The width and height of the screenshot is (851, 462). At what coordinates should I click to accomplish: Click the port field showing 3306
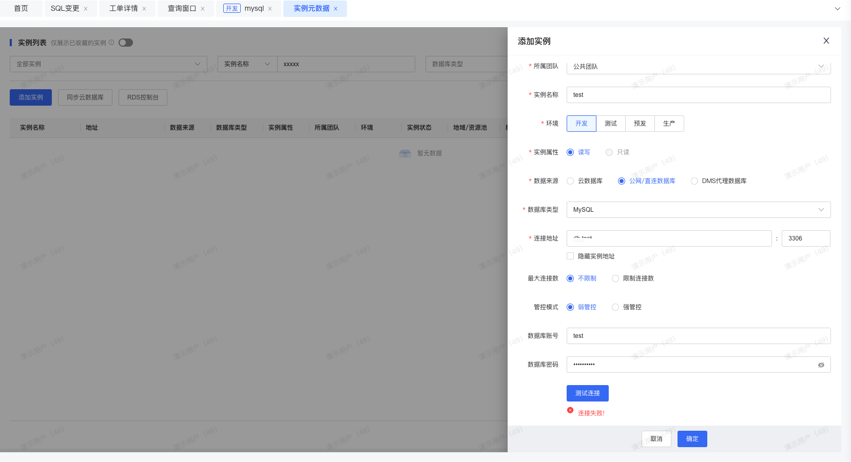pyautogui.click(x=806, y=238)
